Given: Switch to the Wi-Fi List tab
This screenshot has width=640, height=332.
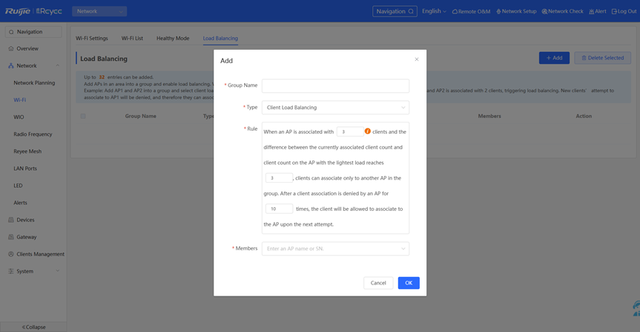Looking at the screenshot, I should click(x=132, y=39).
